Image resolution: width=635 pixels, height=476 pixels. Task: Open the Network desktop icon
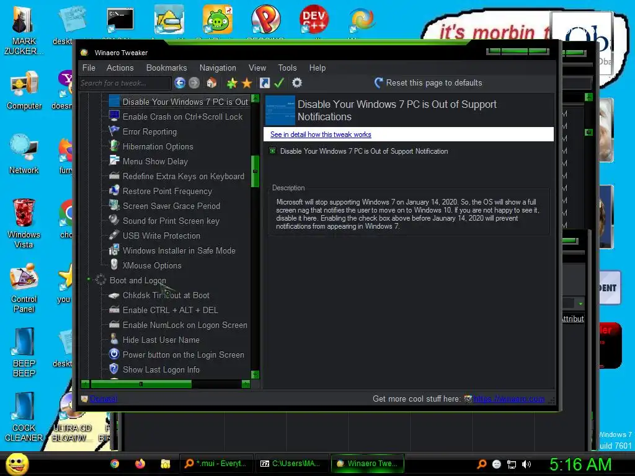click(x=24, y=154)
